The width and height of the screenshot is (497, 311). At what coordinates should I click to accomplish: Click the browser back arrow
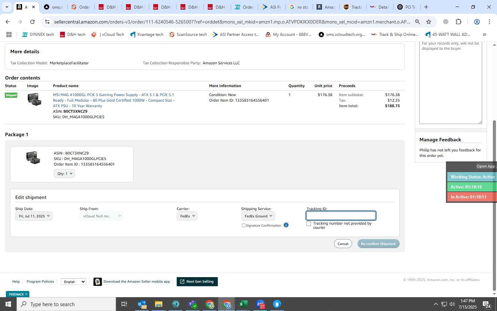pos(8,22)
